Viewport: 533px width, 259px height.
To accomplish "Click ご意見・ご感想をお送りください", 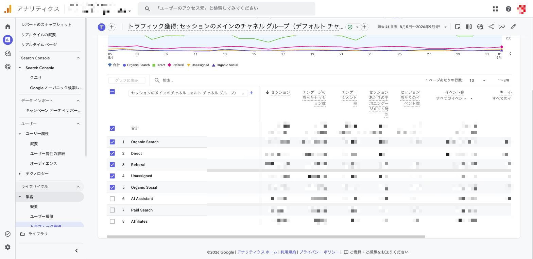I will (x=379, y=252).
